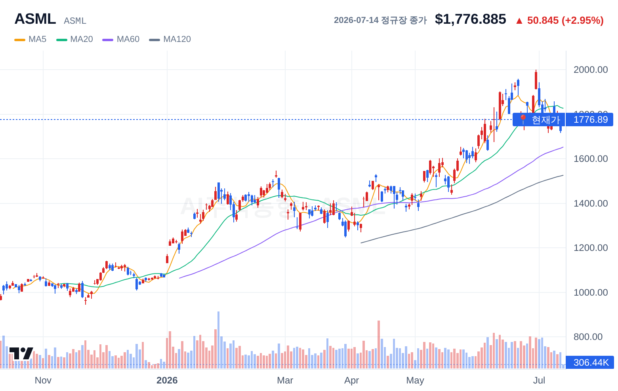This screenshot has width=618, height=391.
Task: Click the Apr time axis label
Action: (351, 380)
